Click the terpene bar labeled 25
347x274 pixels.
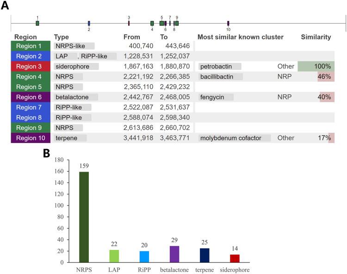point(204,255)
